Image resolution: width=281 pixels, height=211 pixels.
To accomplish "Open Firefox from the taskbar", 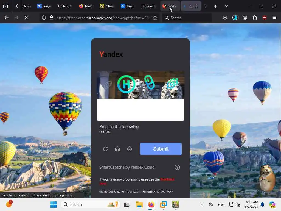I will click(x=151, y=204).
